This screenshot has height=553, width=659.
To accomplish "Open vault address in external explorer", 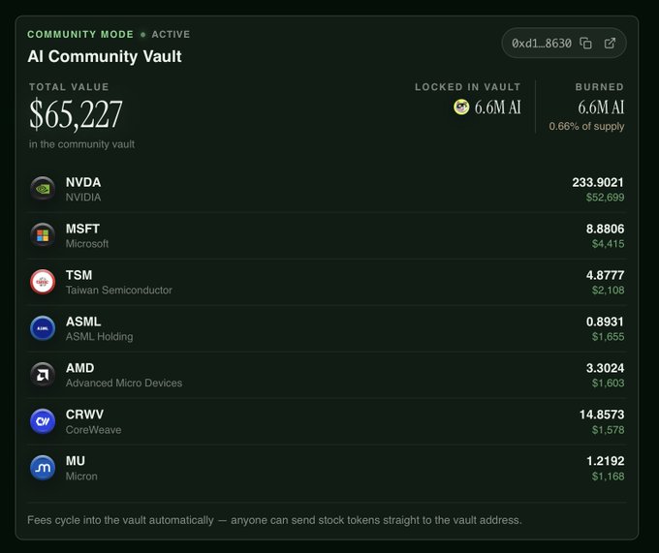I will [610, 43].
